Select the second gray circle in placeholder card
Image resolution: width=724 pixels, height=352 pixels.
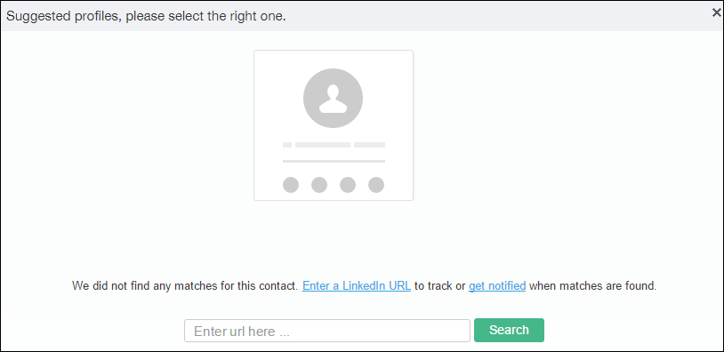click(319, 185)
